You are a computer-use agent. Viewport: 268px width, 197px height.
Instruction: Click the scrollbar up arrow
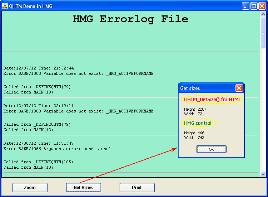[x=263, y=14]
